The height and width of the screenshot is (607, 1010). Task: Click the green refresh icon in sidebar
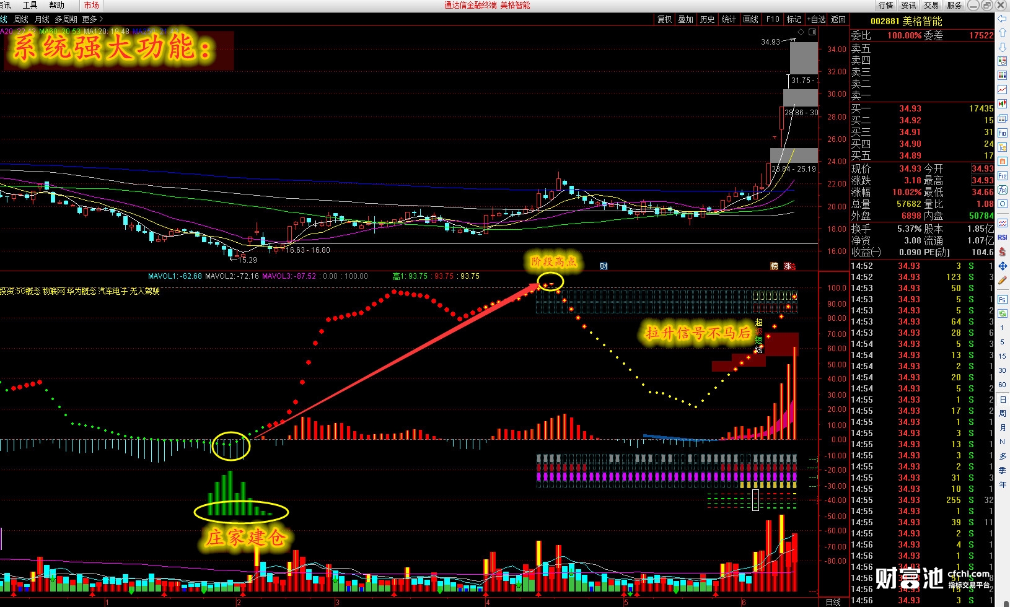[x=1002, y=313]
